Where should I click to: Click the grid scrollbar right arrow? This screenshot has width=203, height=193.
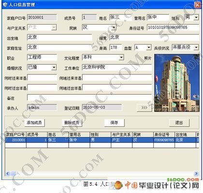196,174
